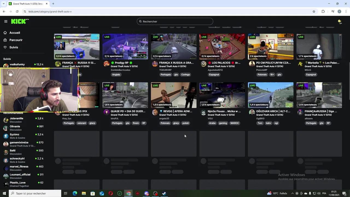350x197 pixels.
Task: Click the Parcourir browse icon
Action: 5,40
